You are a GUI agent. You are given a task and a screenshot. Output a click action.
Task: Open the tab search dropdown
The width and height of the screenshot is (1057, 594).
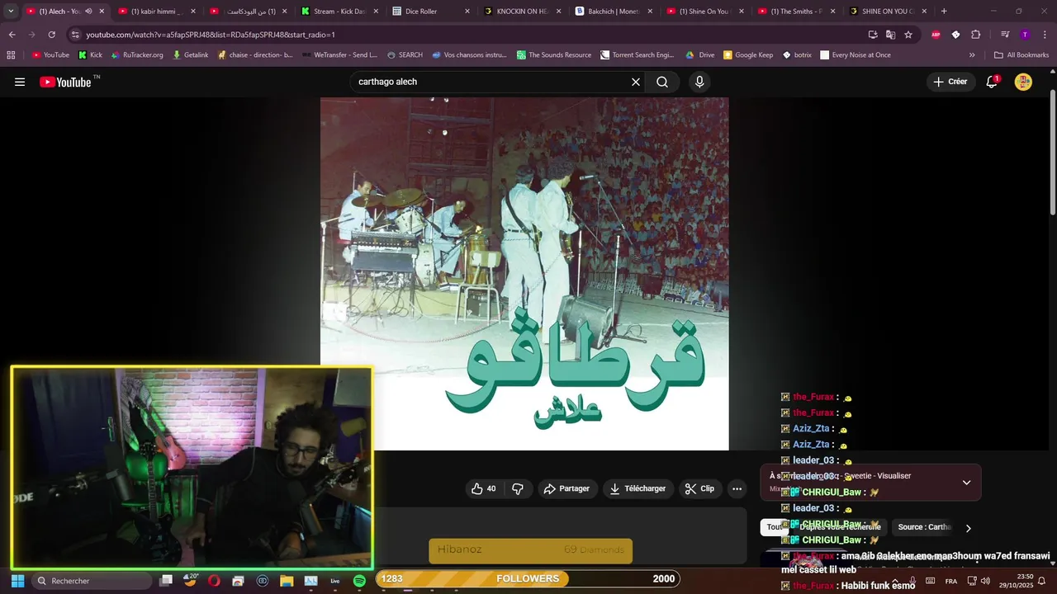pyautogui.click(x=11, y=11)
